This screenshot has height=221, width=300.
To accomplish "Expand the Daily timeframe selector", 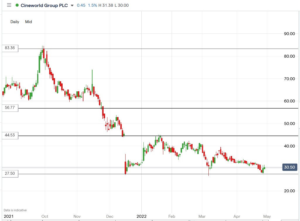I will tap(15, 22).
